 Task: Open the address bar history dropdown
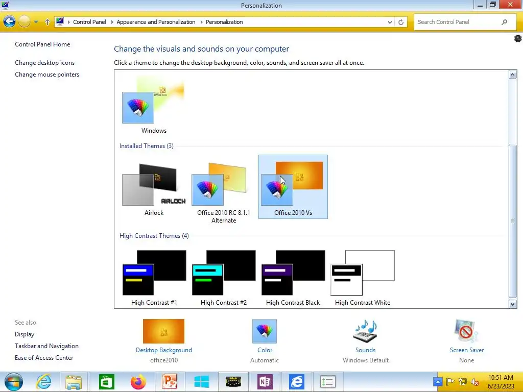[x=390, y=22]
